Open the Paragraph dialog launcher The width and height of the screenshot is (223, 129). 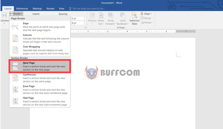[x=85, y=27]
